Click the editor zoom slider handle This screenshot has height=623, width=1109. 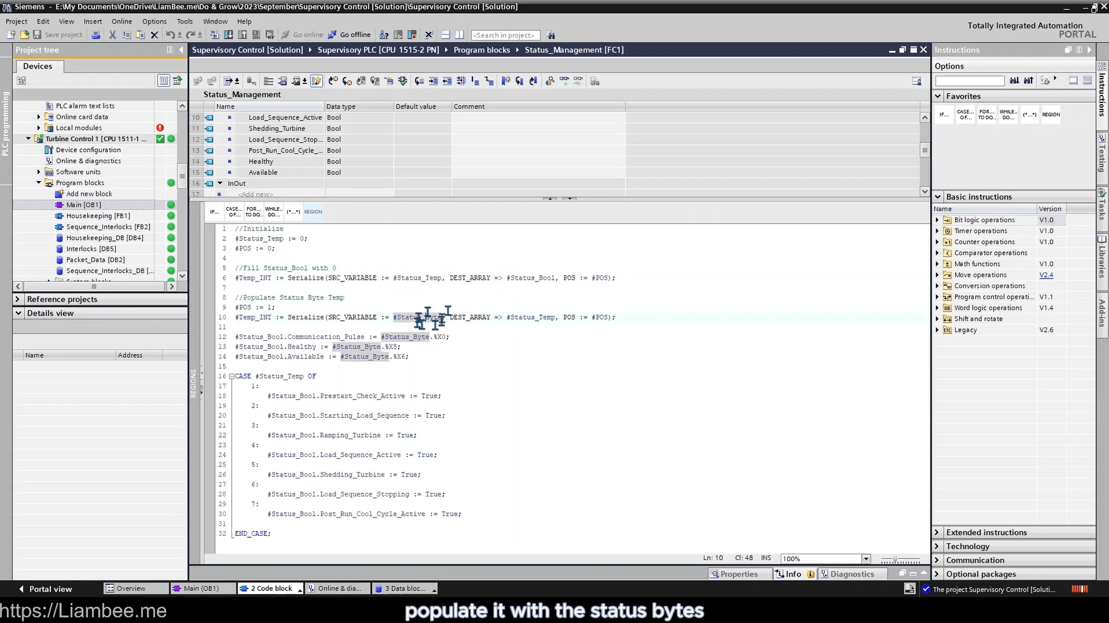click(895, 559)
